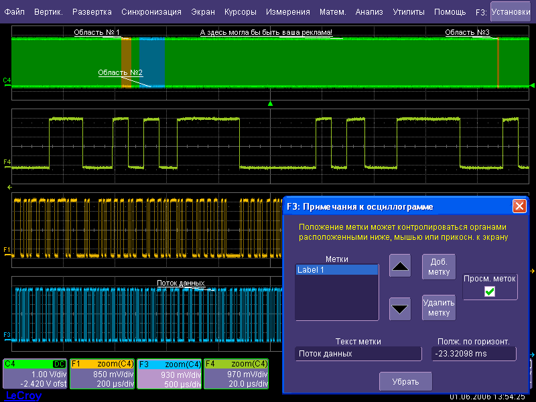Click the F3 trace indicator on left

[x=7, y=334]
